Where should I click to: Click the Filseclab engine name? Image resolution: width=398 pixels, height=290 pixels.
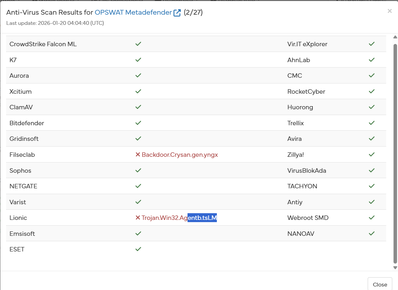[22, 155]
